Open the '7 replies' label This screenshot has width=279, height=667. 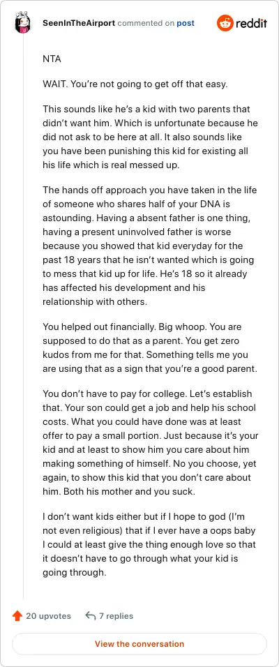(x=116, y=615)
